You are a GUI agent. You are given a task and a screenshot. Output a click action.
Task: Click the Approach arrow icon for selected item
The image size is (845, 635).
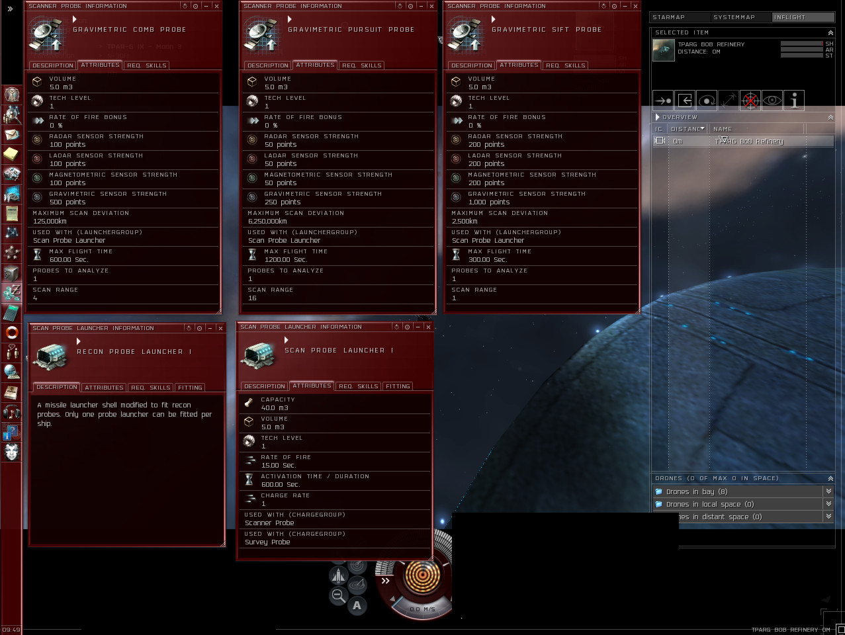[x=663, y=101]
